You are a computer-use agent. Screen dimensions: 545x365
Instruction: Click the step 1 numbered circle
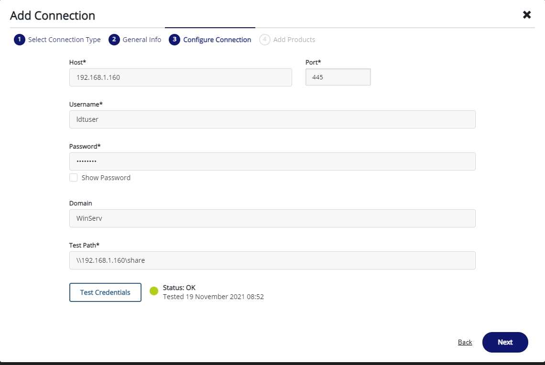click(19, 40)
